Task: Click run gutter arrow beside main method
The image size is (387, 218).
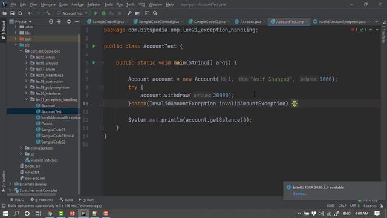Action: pyautogui.click(x=94, y=62)
